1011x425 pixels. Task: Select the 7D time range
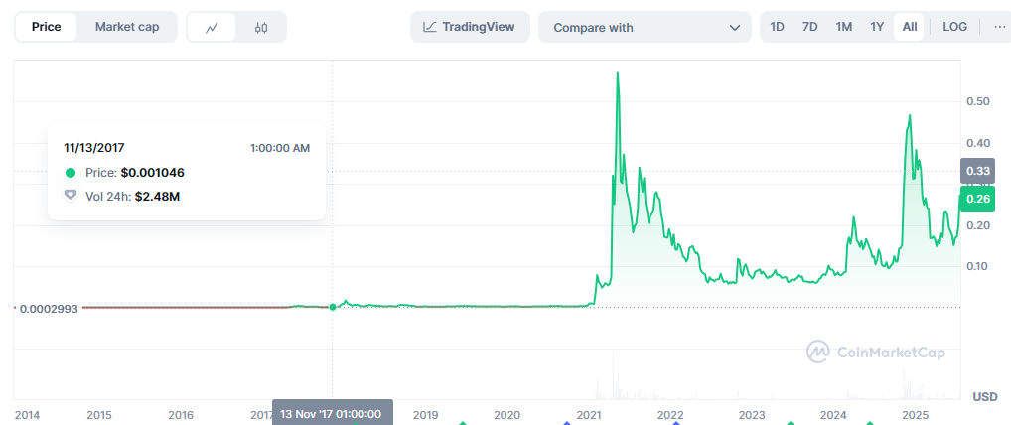(810, 27)
